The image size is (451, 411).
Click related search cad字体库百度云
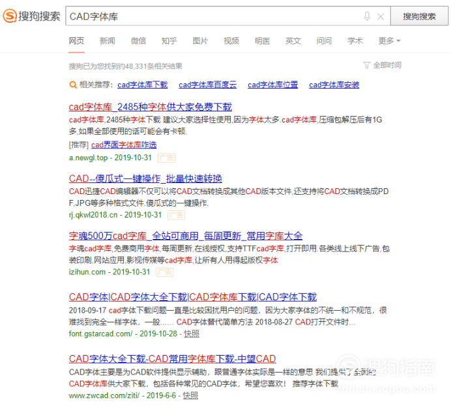click(208, 85)
